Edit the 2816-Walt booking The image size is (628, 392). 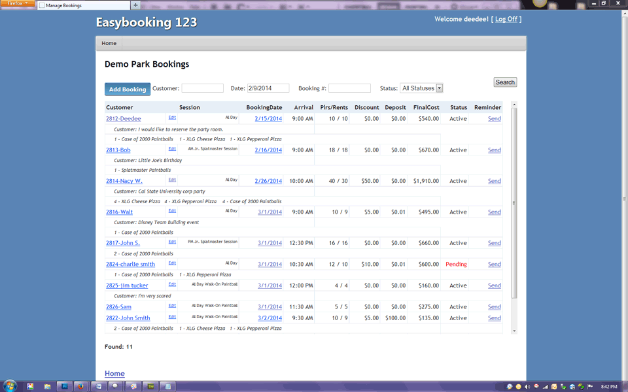pyautogui.click(x=172, y=211)
